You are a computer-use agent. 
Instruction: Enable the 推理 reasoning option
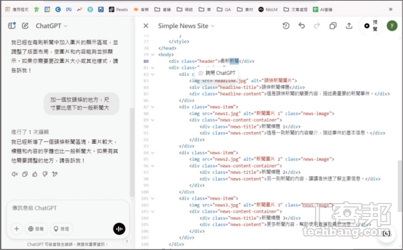click(x=62, y=229)
